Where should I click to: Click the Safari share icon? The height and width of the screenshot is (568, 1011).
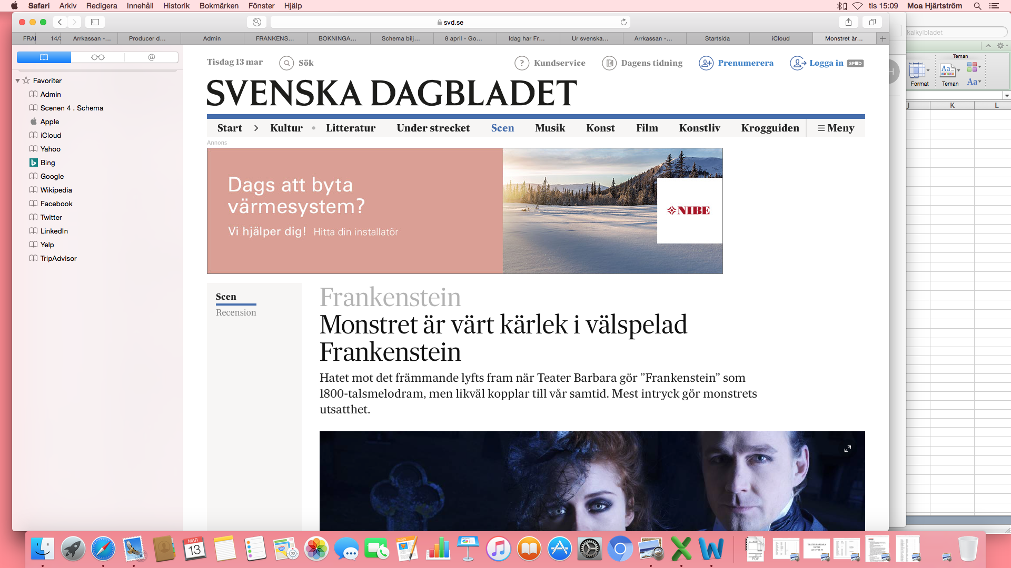pos(848,22)
